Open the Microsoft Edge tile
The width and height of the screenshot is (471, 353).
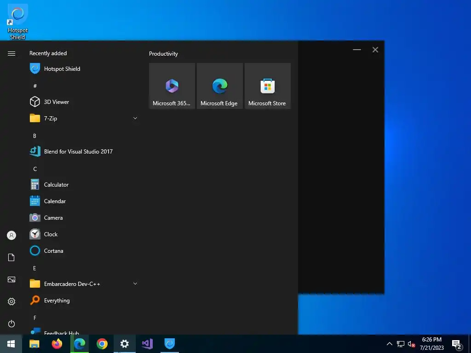[219, 86]
